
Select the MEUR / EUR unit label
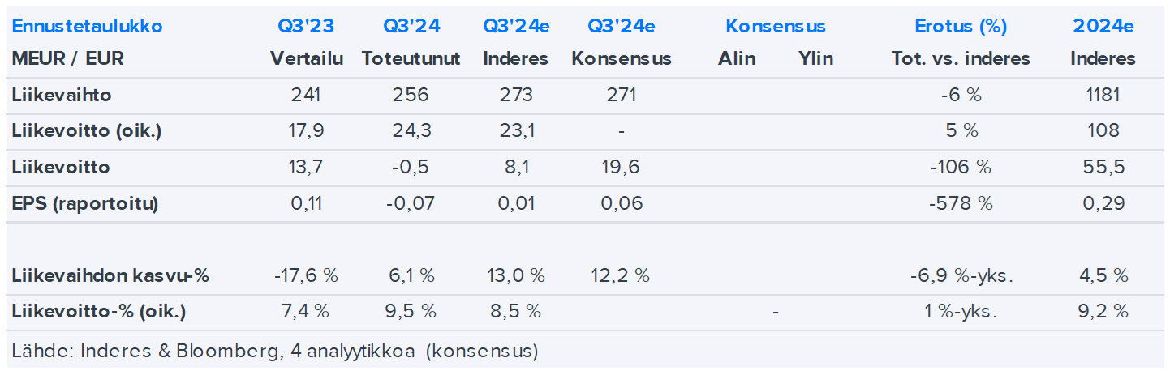click(68, 58)
